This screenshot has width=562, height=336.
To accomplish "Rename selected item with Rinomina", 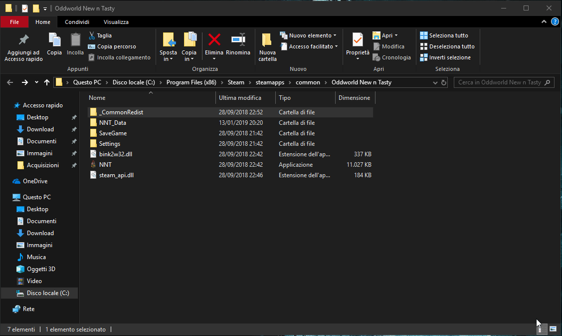I will pyautogui.click(x=238, y=44).
